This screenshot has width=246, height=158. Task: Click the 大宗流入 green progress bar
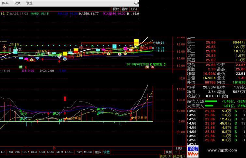click(209, 106)
